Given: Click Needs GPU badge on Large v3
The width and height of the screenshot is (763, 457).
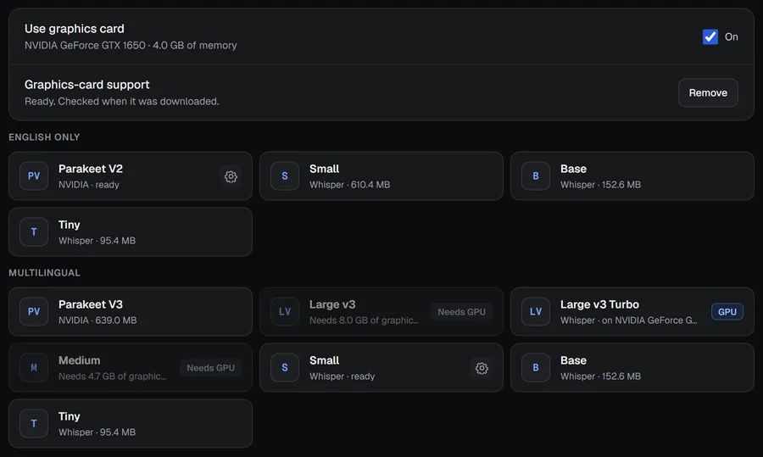Looking at the screenshot, I should tap(461, 311).
